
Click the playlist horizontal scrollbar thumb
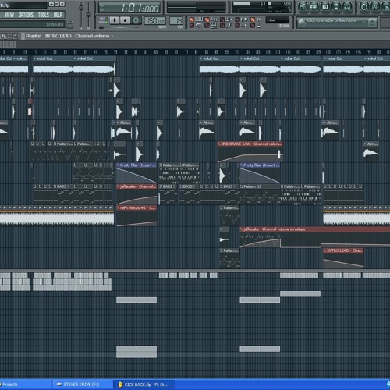(x=8, y=44)
